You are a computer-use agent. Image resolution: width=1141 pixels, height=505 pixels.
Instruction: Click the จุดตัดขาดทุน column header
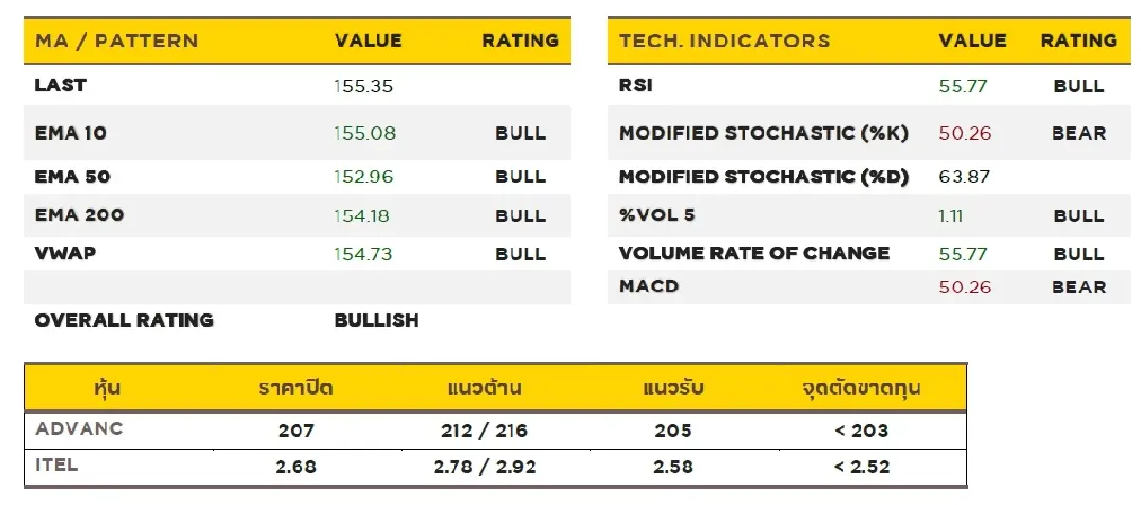[861, 388]
